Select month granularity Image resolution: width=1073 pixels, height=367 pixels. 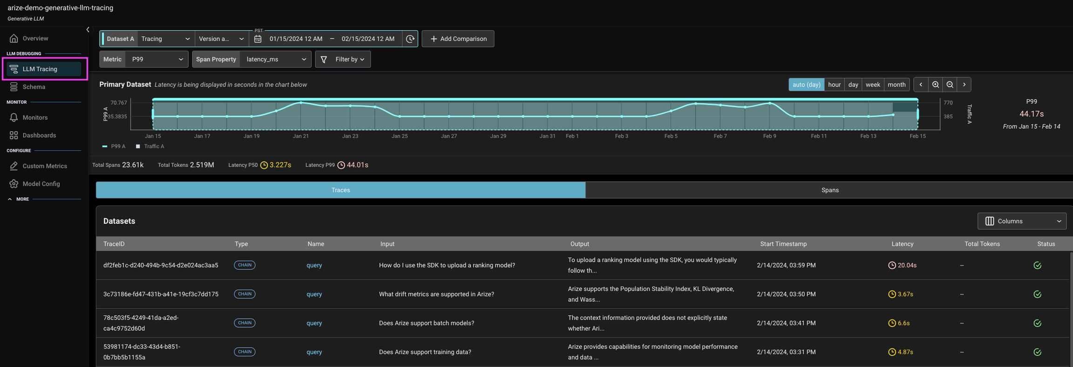[x=896, y=85]
